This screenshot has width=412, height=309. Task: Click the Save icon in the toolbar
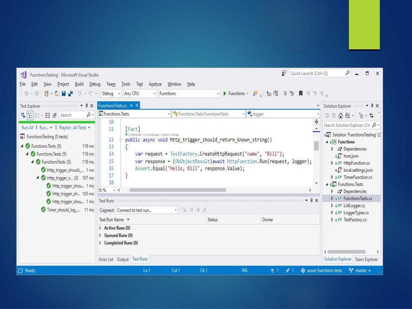(x=64, y=94)
